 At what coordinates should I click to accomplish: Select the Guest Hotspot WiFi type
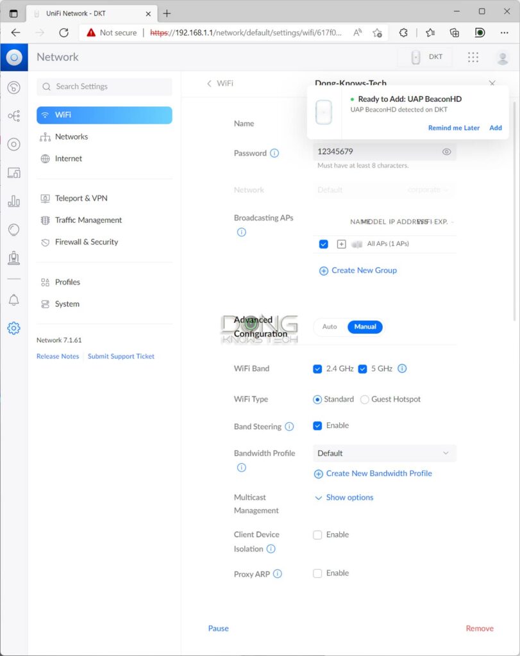[365, 400]
